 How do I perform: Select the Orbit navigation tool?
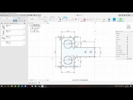pyautogui.click(x=73, y=80)
